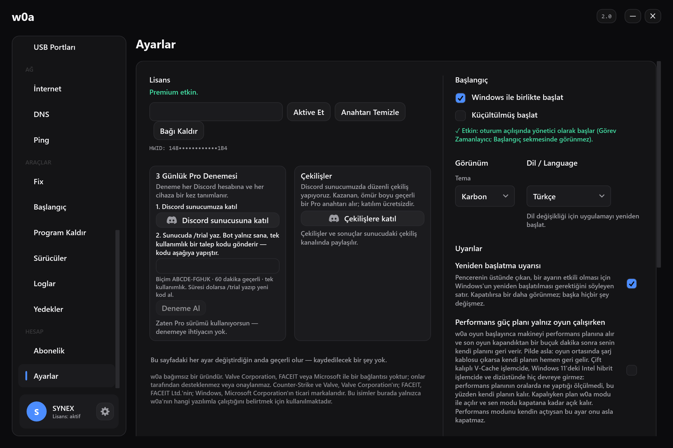Enable 'Performans güç planı' checkbox

point(631,370)
